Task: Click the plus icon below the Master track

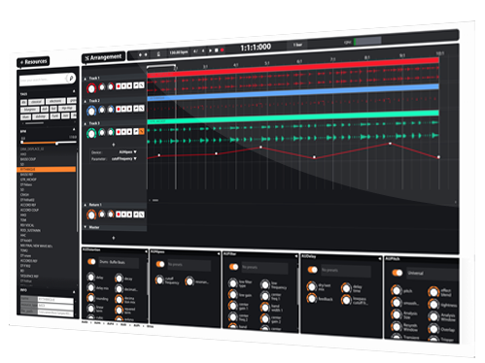Action: [x=114, y=238]
